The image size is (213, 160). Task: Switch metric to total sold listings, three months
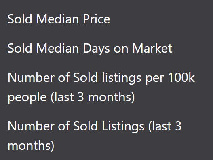(95, 136)
